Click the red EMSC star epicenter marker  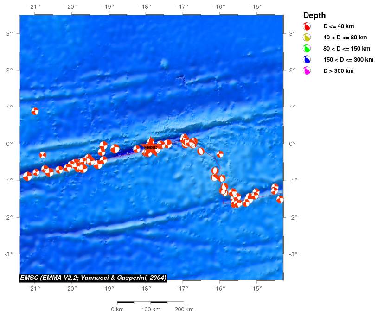(150, 147)
